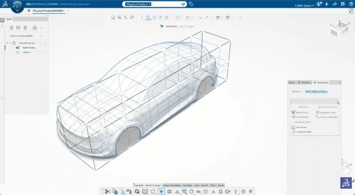Click the new layer icon in the Layers panel
Viewport: 355px width, 195px height.
pos(11,28)
